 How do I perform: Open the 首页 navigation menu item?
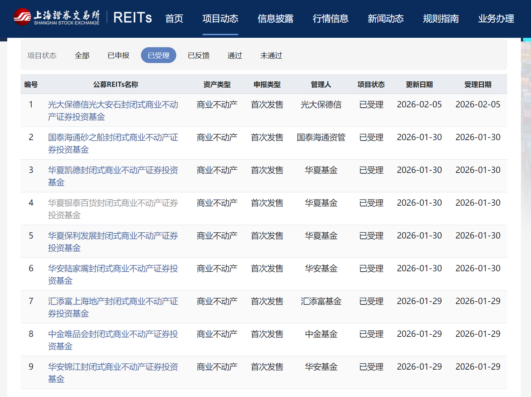pos(174,18)
